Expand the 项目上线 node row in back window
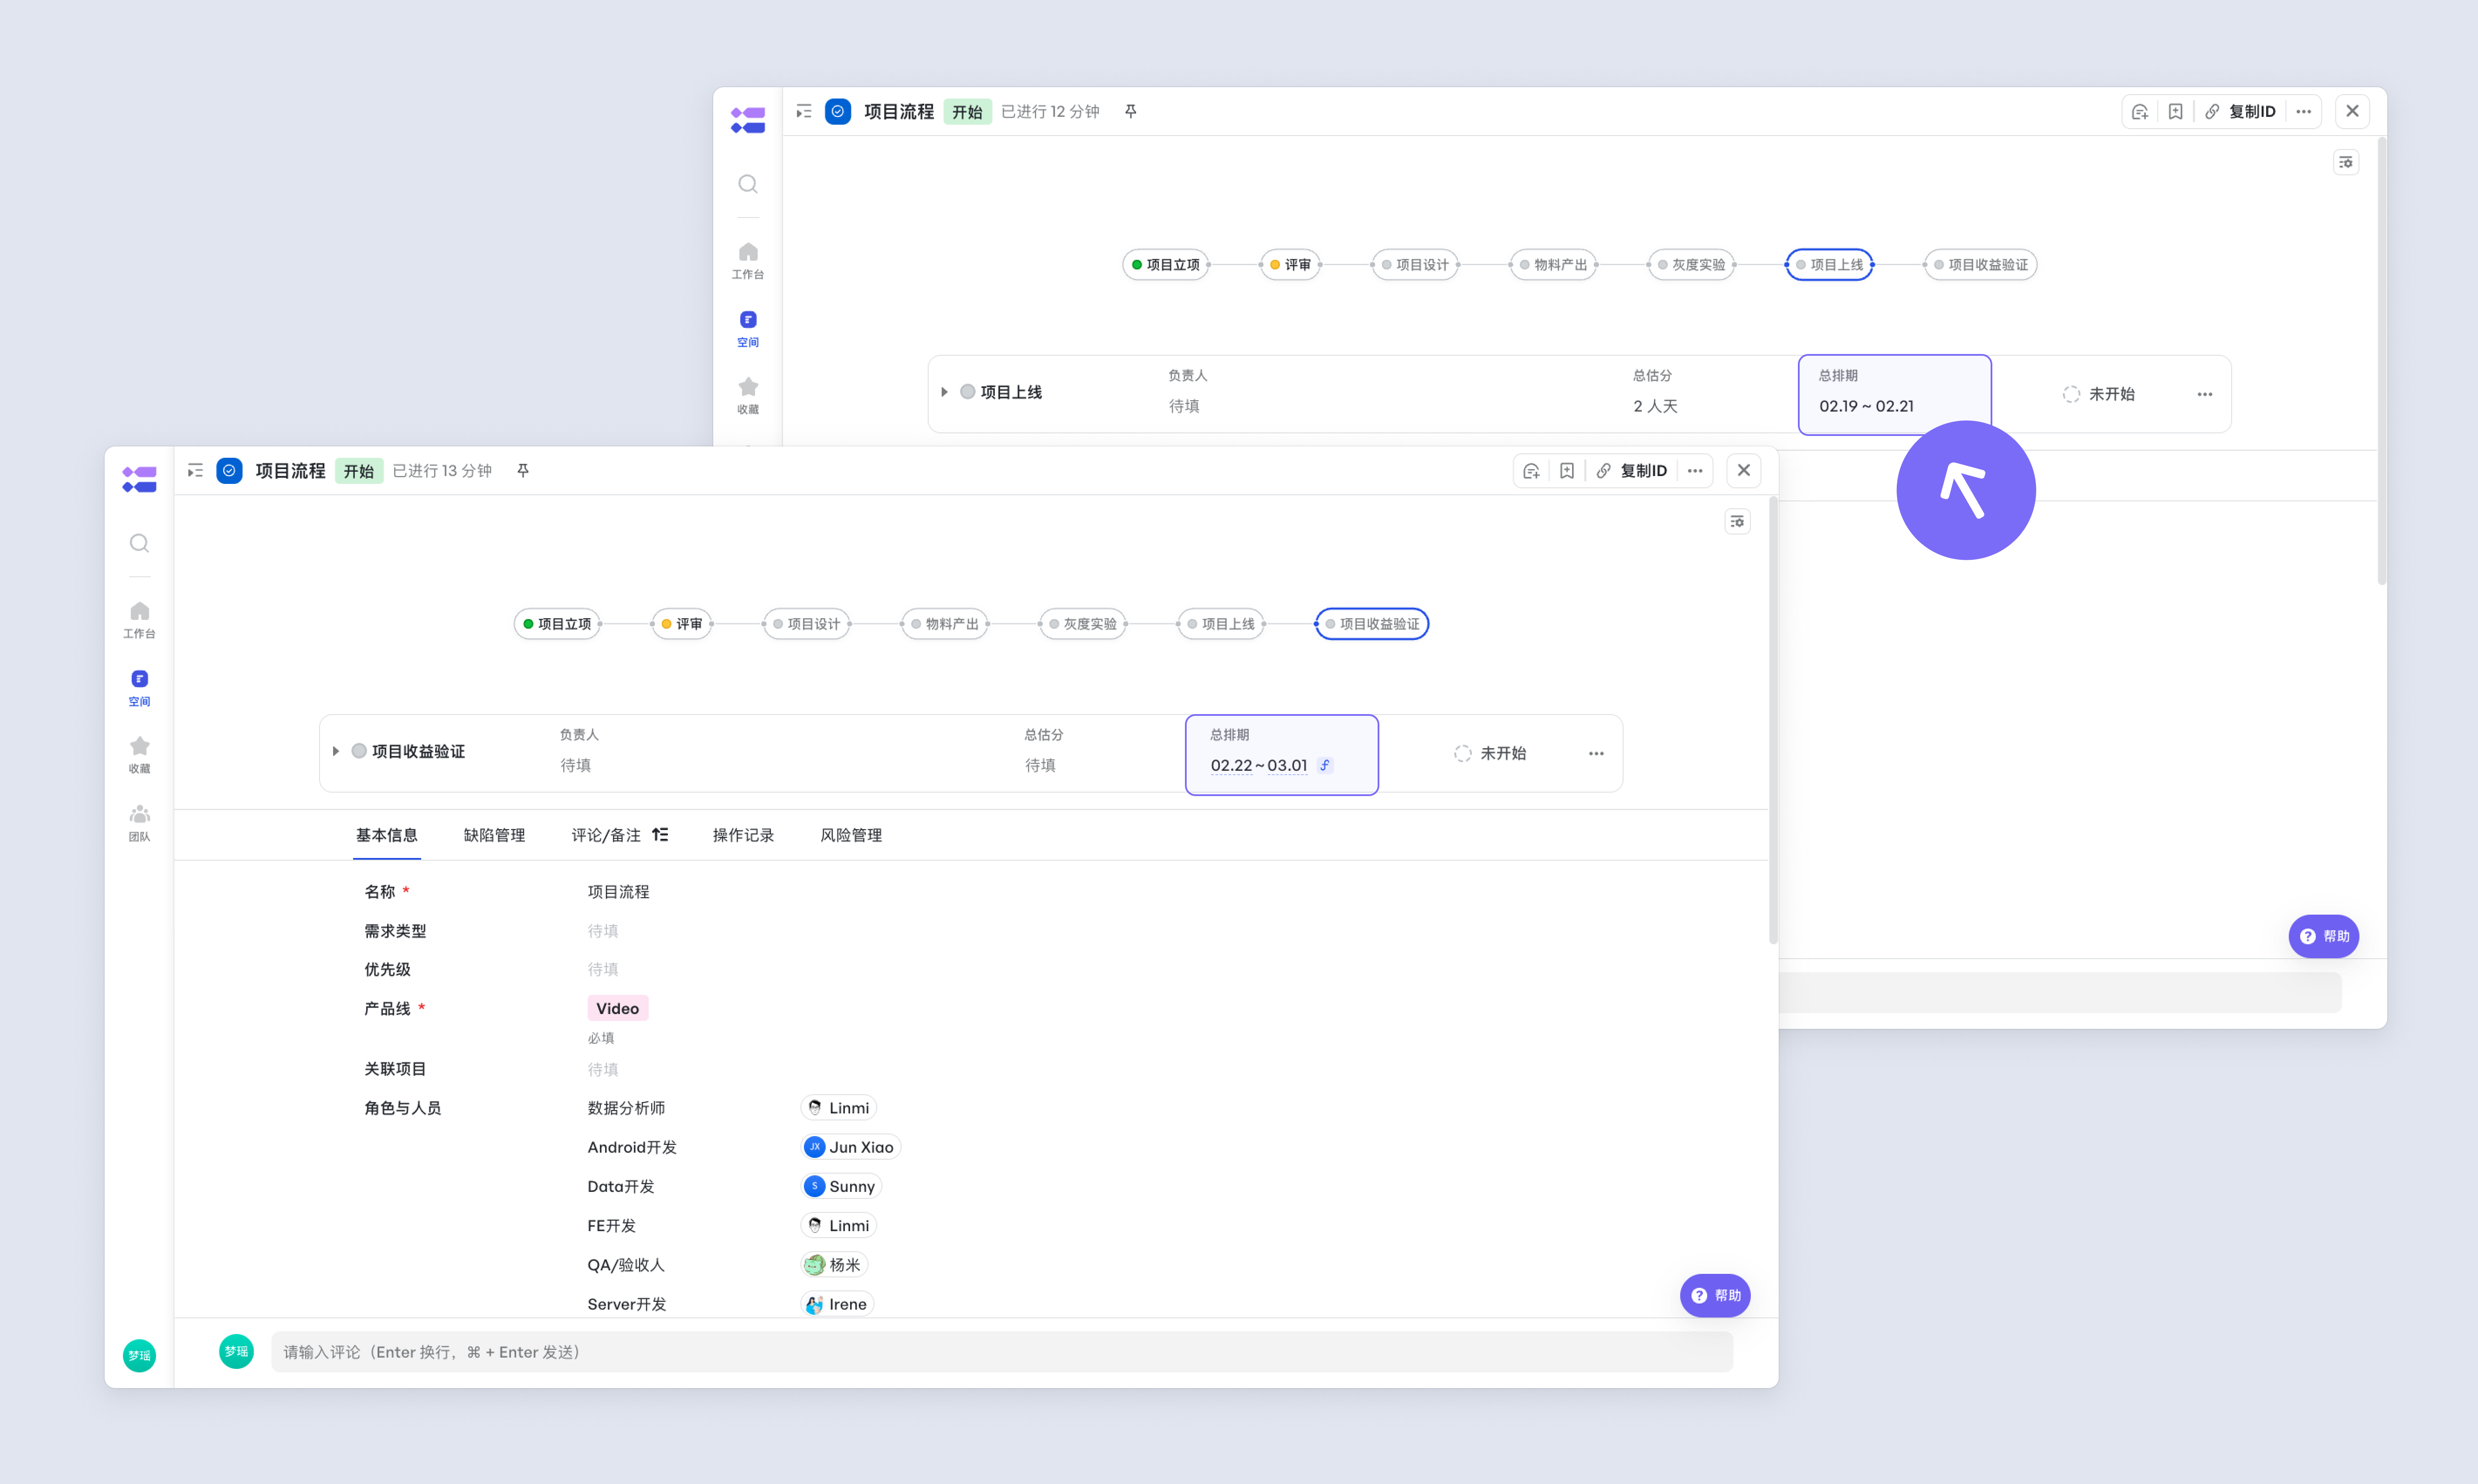This screenshot has height=1484, width=2478. click(944, 392)
